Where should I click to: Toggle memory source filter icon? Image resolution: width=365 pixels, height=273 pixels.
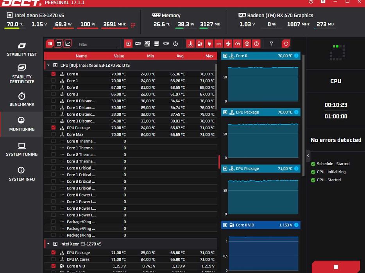click(x=166, y=44)
